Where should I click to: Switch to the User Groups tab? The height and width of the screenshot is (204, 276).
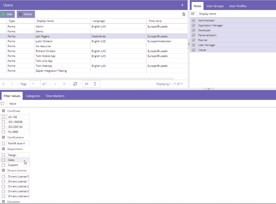point(215,6)
